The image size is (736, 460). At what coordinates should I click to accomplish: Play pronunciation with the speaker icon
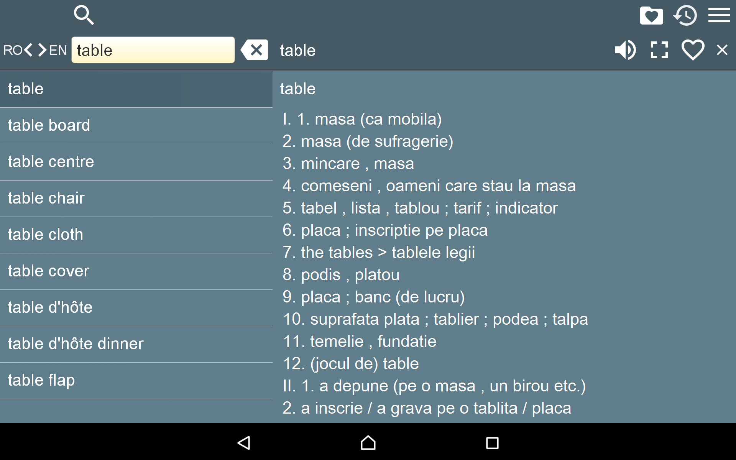[x=626, y=50]
